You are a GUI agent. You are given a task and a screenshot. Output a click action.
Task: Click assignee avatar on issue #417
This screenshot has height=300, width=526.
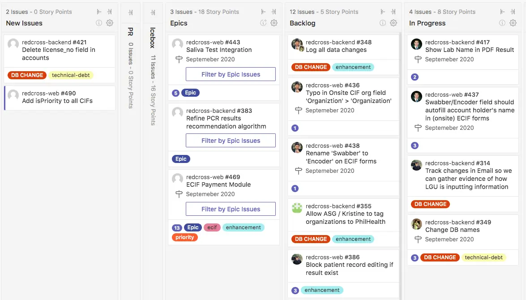click(416, 44)
